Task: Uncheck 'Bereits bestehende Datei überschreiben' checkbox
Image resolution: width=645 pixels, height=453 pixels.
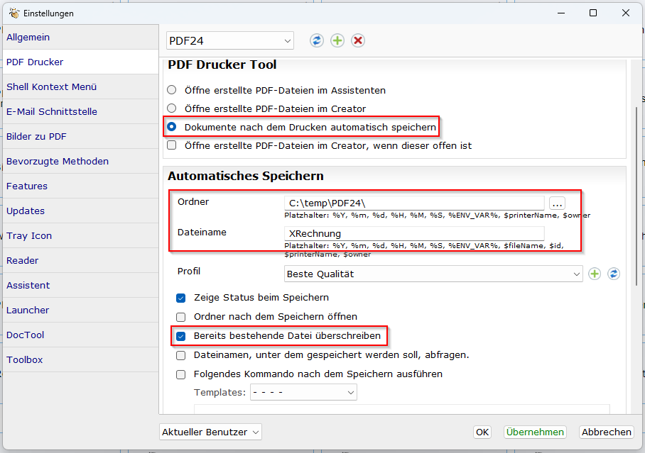Action: [181, 335]
